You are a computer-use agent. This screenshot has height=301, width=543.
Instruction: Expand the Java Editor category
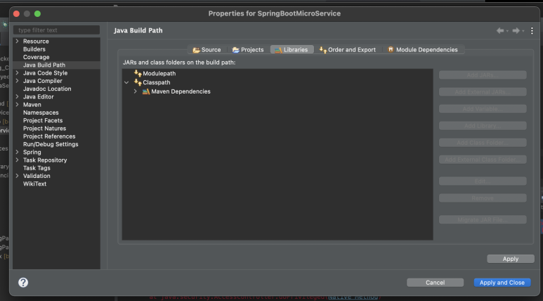pyautogui.click(x=17, y=97)
